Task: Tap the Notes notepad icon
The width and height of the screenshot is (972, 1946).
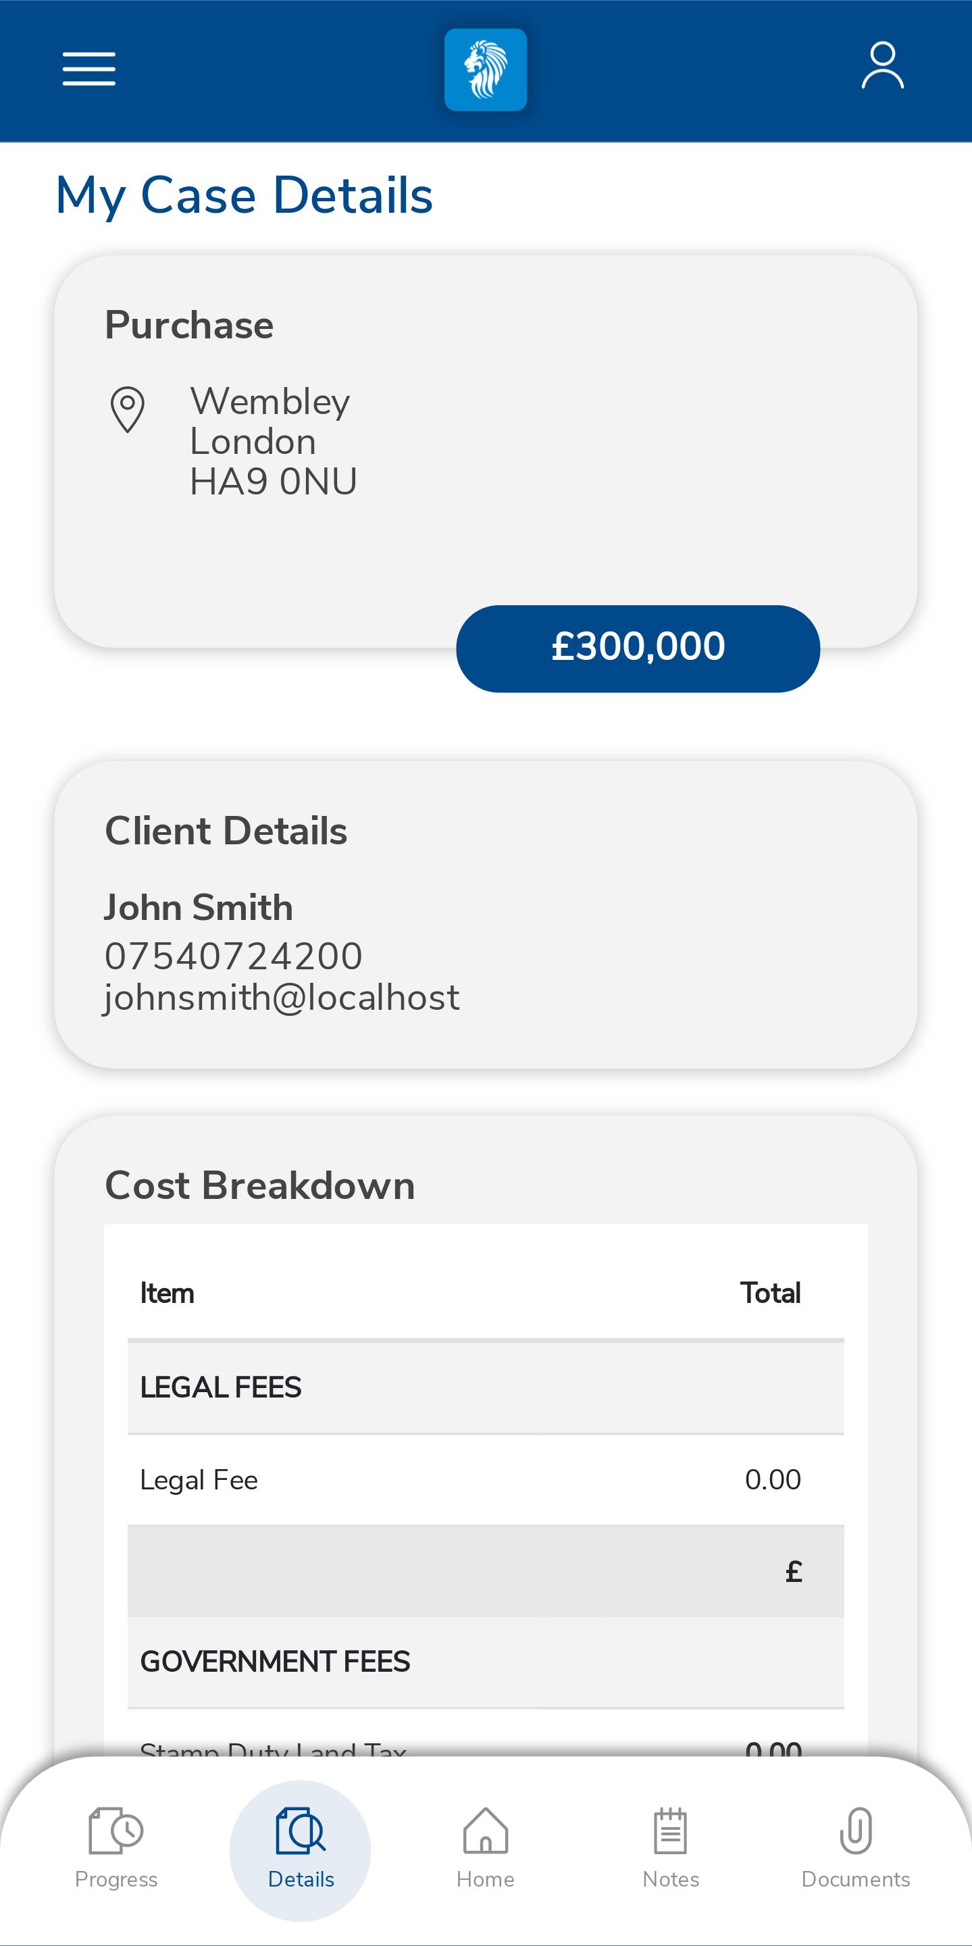Action: pyautogui.click(x=671, y=1830)
